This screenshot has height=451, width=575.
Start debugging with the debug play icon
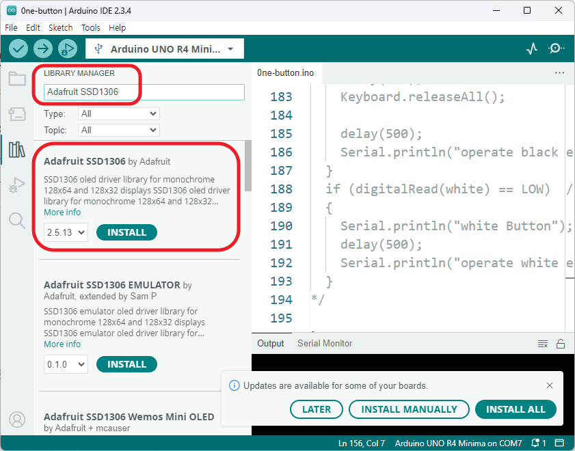pyautogui.click(x=68, y=49)
